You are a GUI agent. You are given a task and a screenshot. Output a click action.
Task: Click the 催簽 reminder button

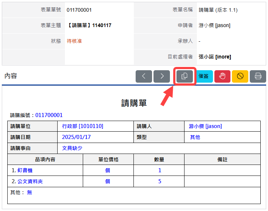click(203, 76)
